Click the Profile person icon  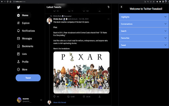pyautogui.click(x=18, y=62)
